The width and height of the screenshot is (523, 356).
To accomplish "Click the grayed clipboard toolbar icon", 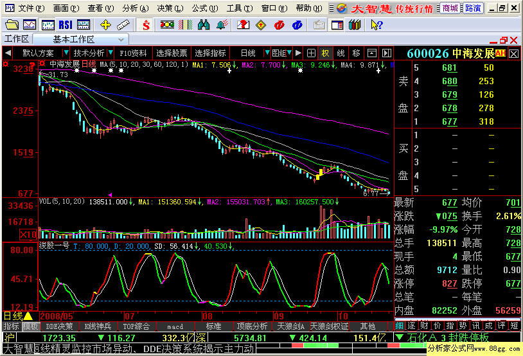I will pos(319,25).
